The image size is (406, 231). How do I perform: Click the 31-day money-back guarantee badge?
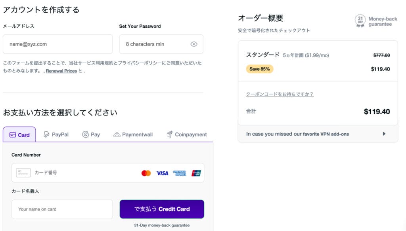360,21
